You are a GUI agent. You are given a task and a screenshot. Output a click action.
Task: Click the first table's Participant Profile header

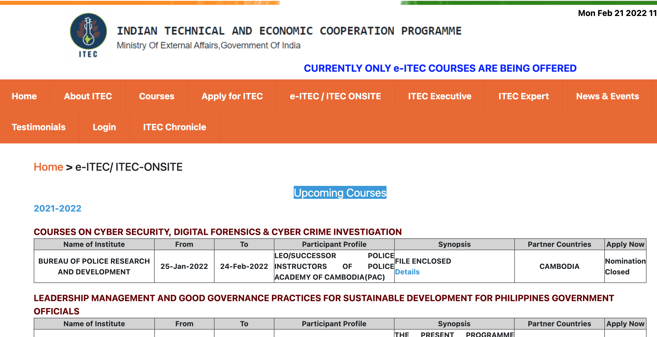tap(334, 244)
